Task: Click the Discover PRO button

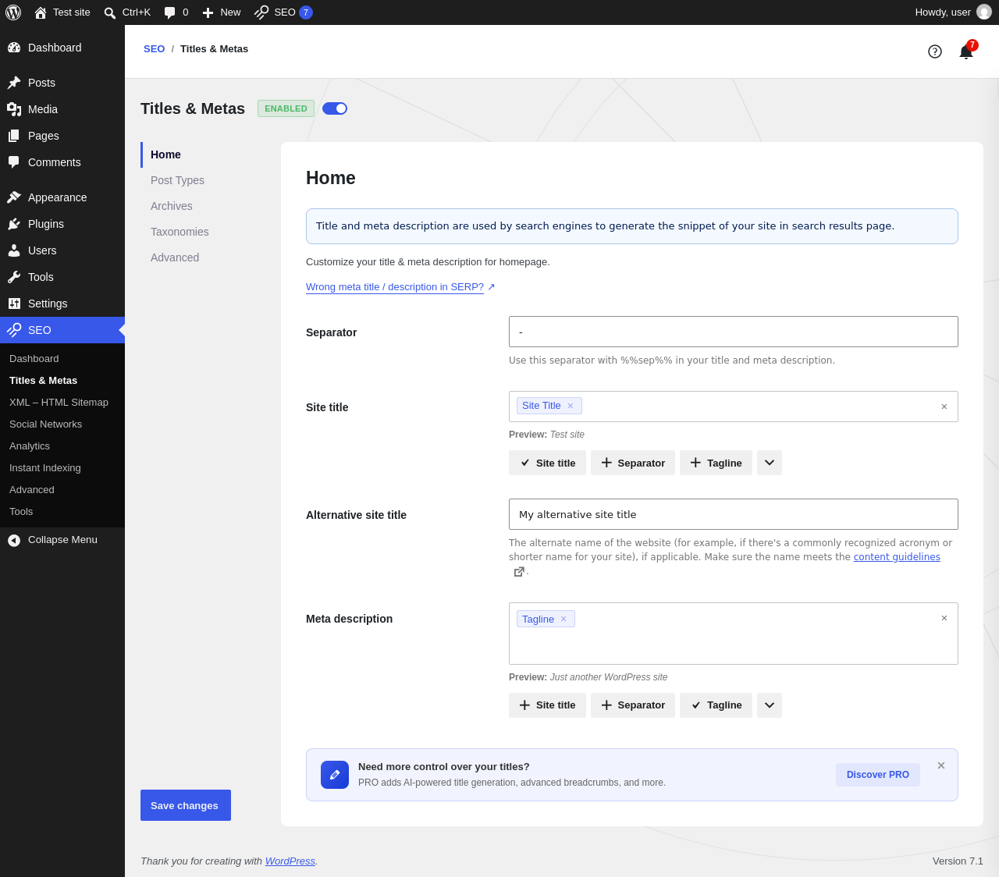Action: [878, 775]
